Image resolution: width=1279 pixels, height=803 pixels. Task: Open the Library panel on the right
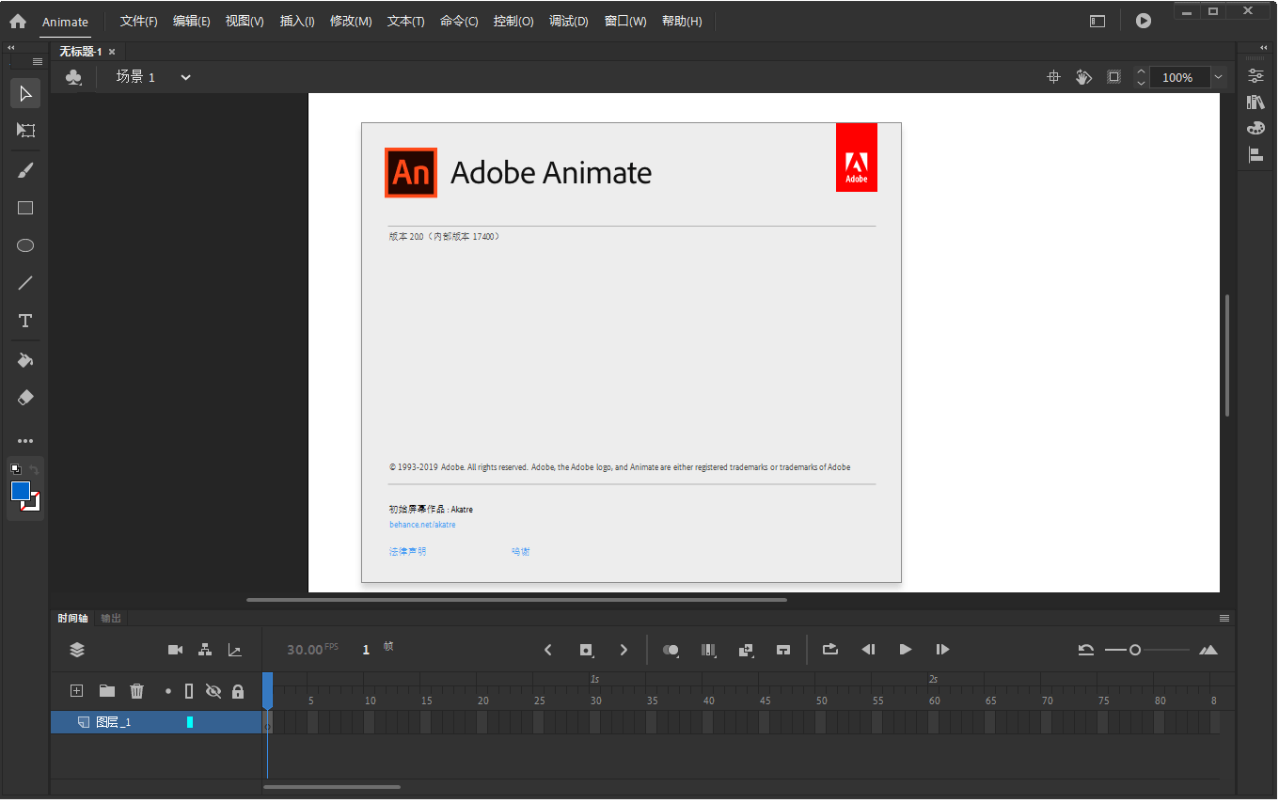click(1255, 102)
